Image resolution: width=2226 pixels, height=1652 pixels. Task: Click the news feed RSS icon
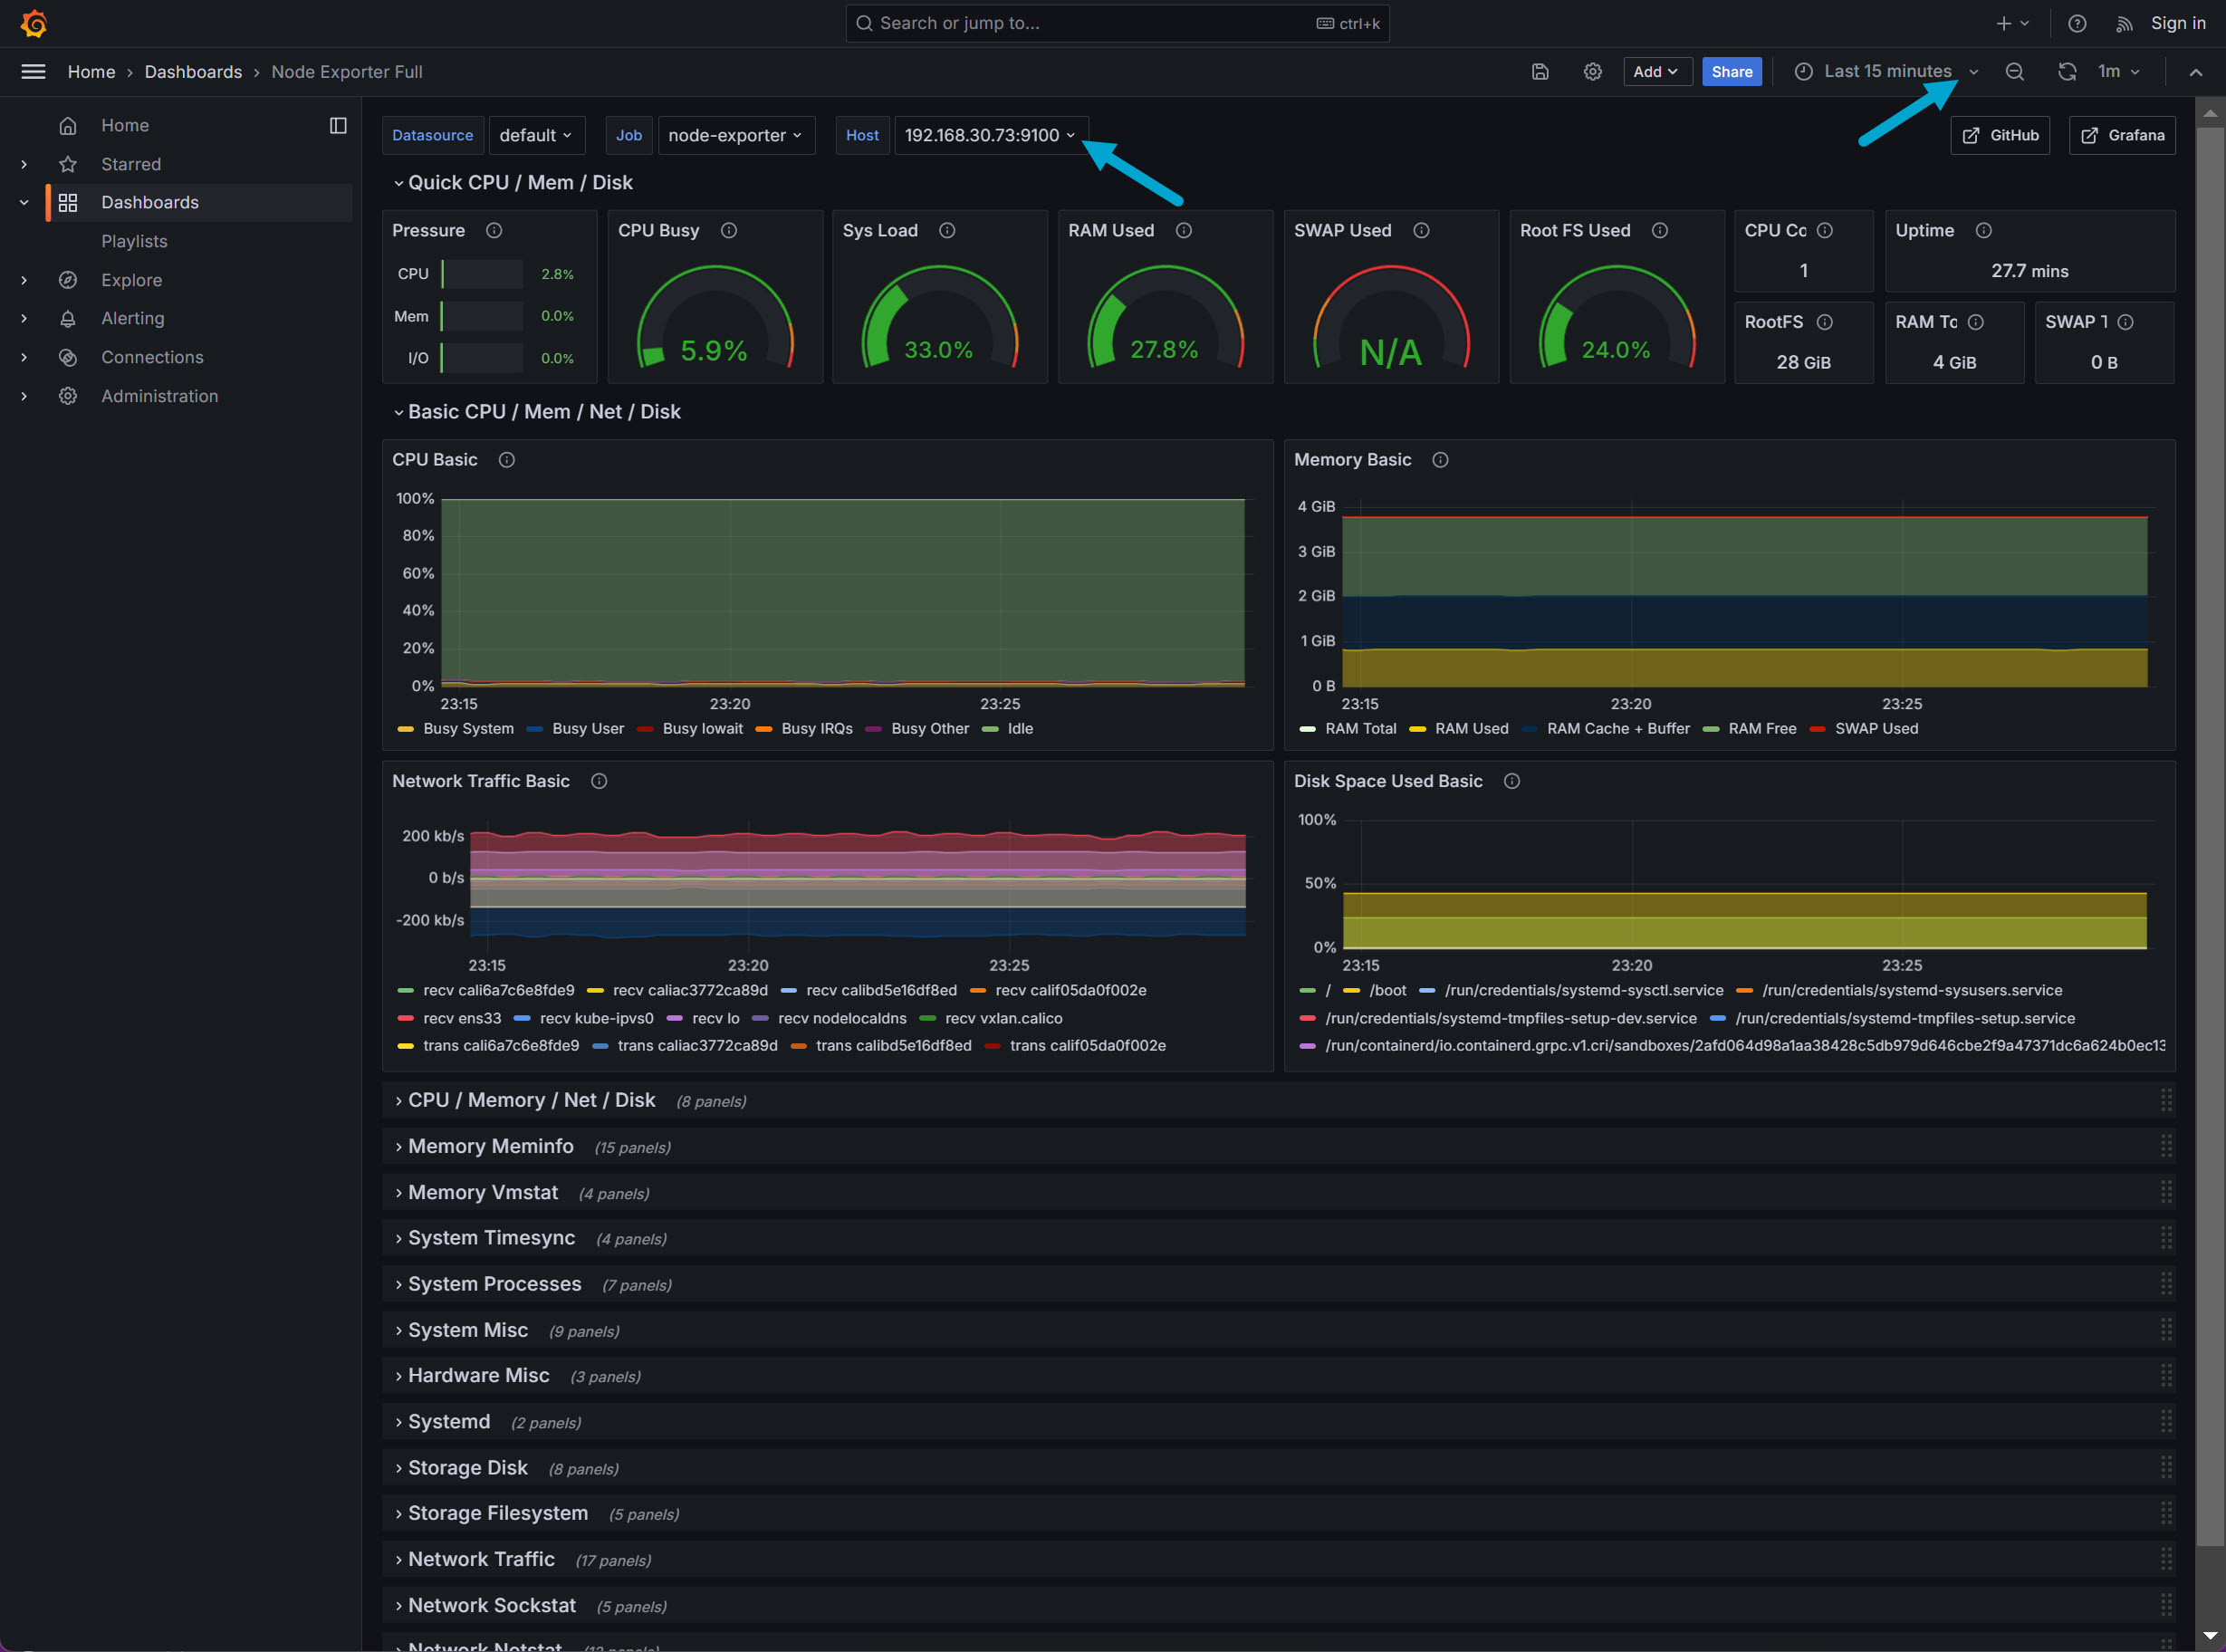tap(2124, 24)
